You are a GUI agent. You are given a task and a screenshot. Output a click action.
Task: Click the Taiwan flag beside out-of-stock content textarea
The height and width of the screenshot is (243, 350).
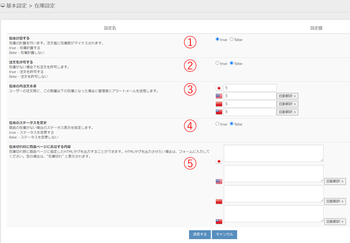[219, 222]
